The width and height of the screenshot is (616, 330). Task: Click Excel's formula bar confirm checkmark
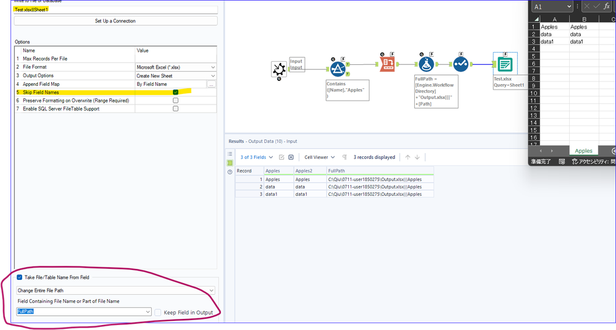(x=596, y=6)
